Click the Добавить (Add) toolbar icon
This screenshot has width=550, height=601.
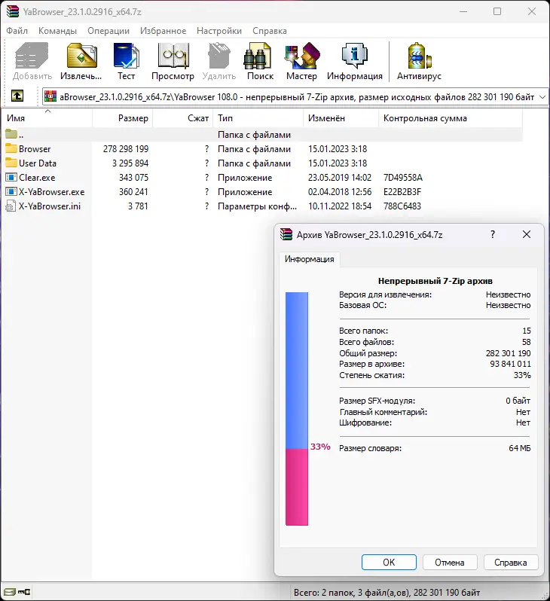point(32,61)
